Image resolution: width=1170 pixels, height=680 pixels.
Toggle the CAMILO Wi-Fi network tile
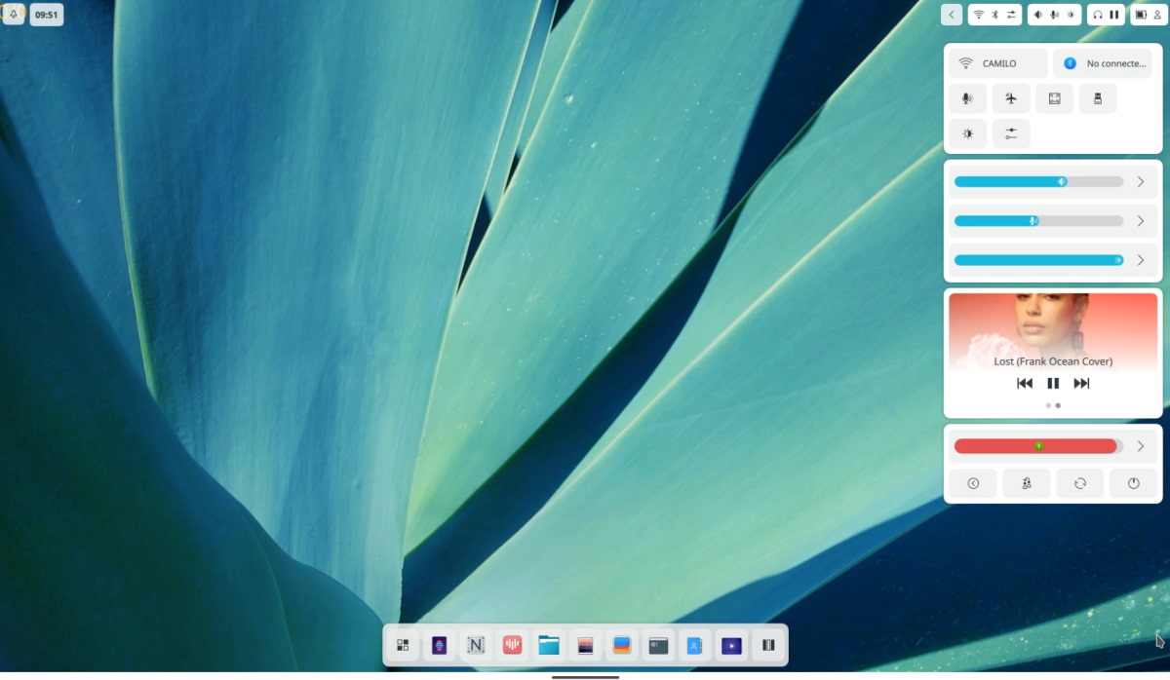pos(997,63)
